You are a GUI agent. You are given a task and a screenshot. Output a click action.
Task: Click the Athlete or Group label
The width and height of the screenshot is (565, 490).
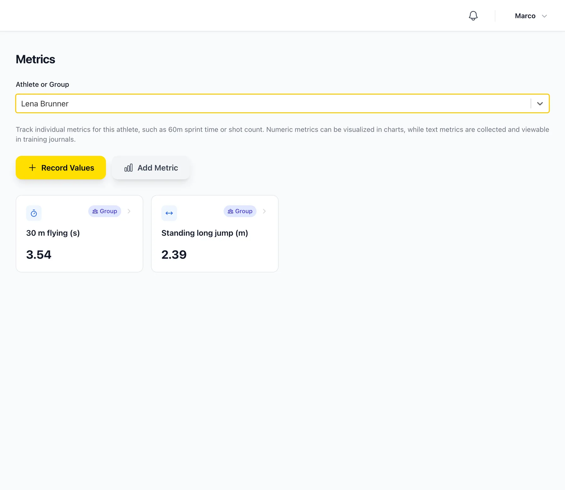tap(42, 84)
